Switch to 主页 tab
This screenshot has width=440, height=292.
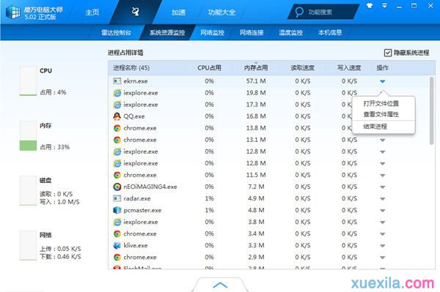click(x=92, y=12)
